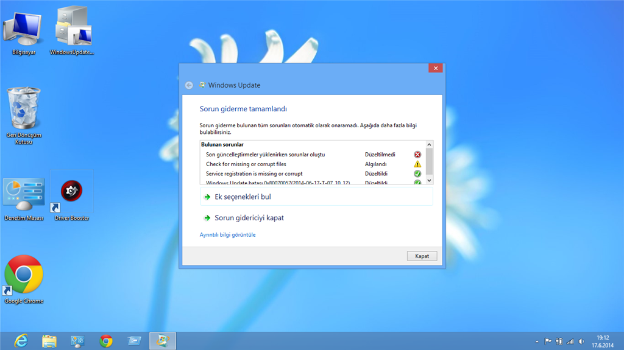Screen dimensions: 624x350
Task: Click the issues list scrollbar thumb
Action: (x=429, y=161)
